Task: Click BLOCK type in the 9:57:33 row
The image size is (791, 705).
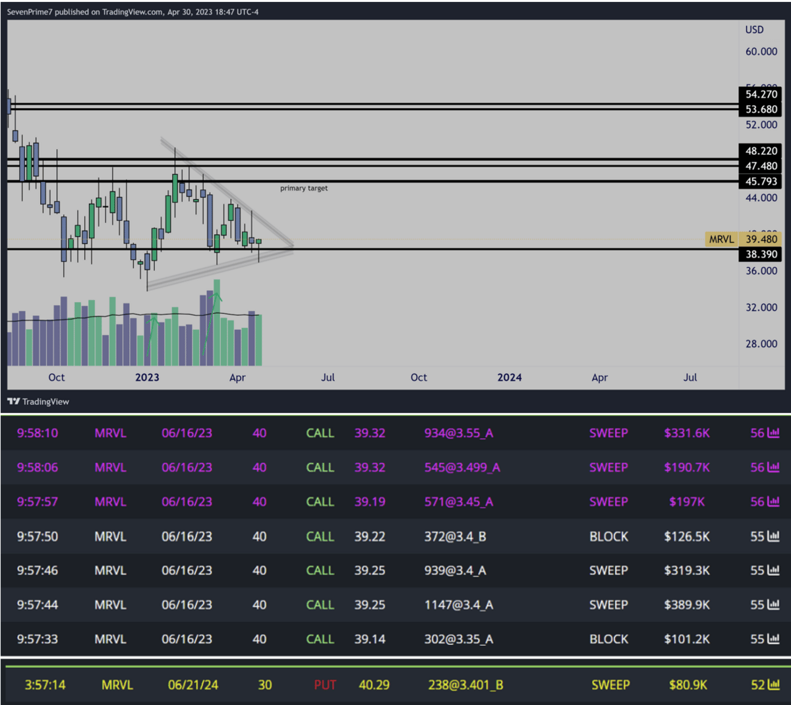Action: pyautogui.click(x=609, y=639)
